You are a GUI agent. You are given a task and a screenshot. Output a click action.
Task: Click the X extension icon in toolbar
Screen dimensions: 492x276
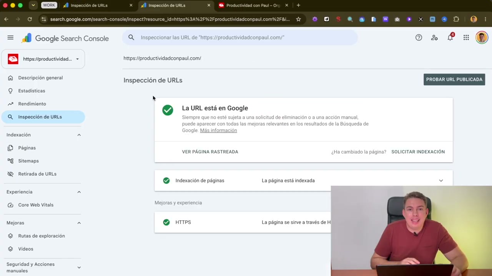pos(421,19)
